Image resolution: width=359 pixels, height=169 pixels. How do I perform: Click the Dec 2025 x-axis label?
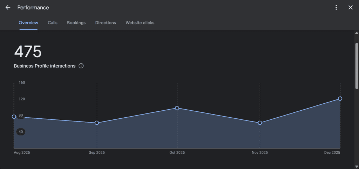click(332, 153)
